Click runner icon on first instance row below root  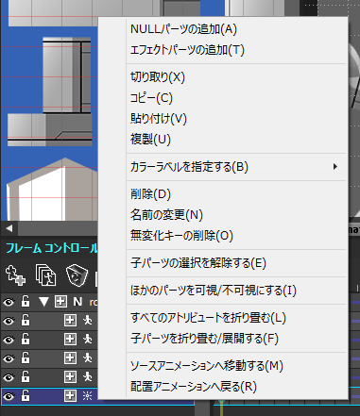click(x=88, y=321)
